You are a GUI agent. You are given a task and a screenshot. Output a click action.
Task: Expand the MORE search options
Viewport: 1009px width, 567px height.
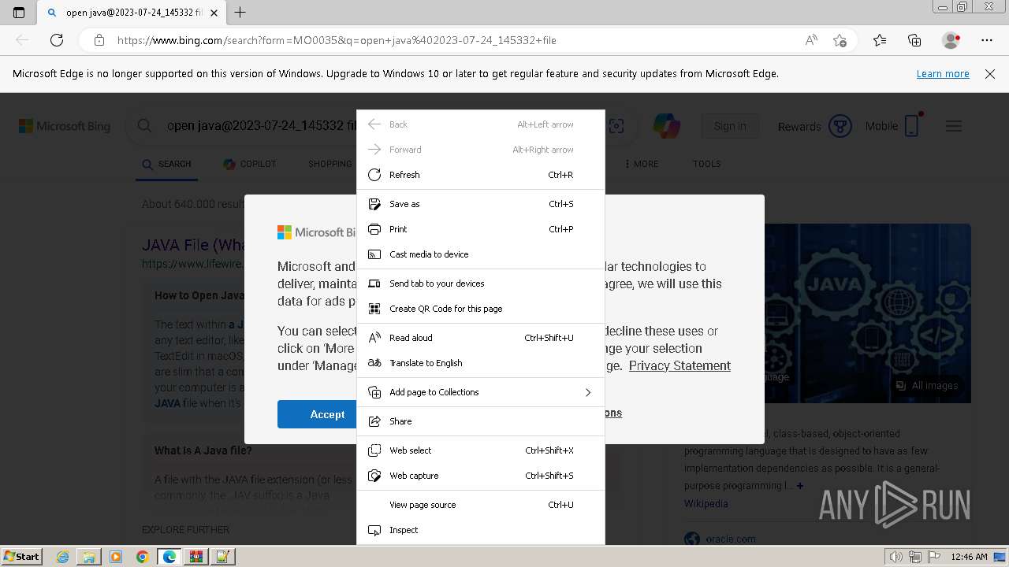[642, 164]
